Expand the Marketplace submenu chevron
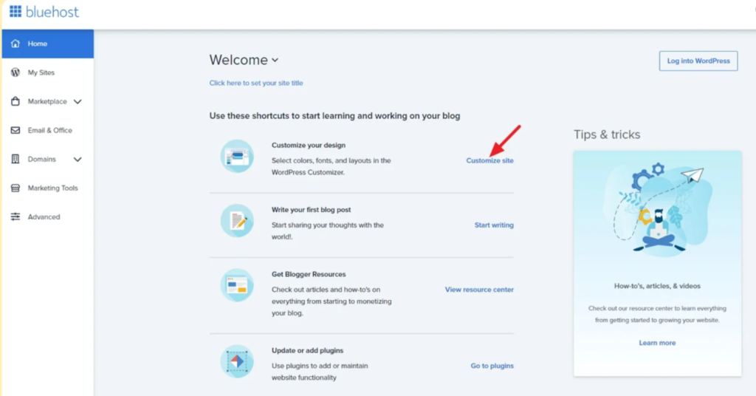756x396 pixels. (78, 102)
